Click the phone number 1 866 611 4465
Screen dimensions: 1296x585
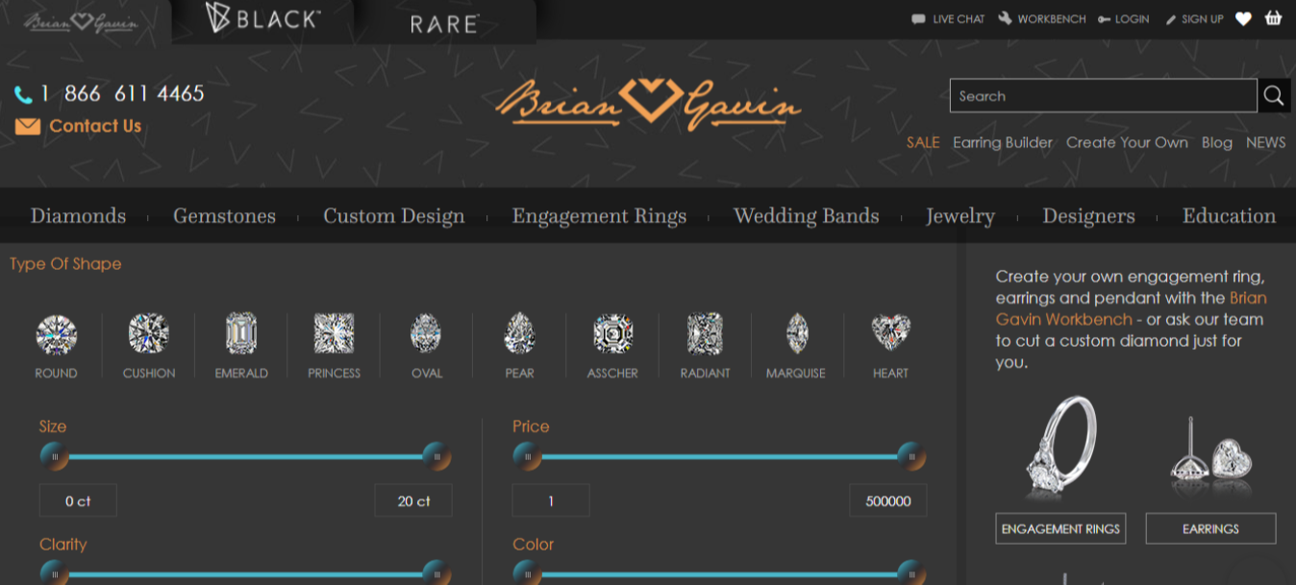(122, 93)
